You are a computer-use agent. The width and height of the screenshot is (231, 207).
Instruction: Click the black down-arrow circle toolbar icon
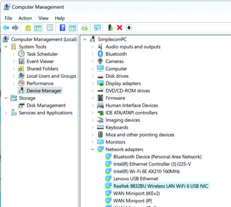[129, 28]
